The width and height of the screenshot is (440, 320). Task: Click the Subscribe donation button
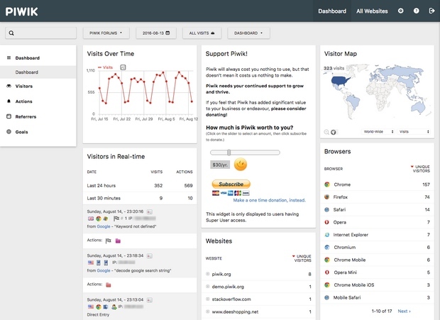[231, 184]
